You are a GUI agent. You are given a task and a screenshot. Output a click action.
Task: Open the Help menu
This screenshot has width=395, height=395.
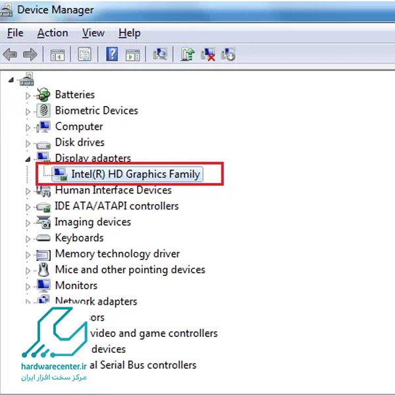click(130, 33)
